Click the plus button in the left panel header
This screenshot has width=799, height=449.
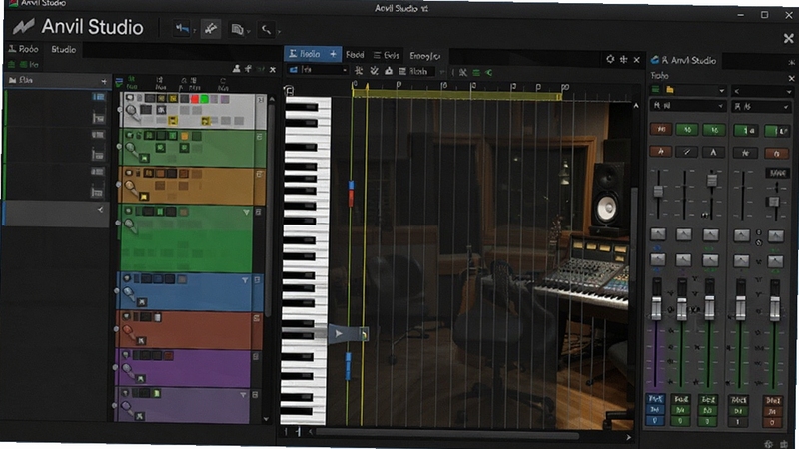click(x=104, y=82)
